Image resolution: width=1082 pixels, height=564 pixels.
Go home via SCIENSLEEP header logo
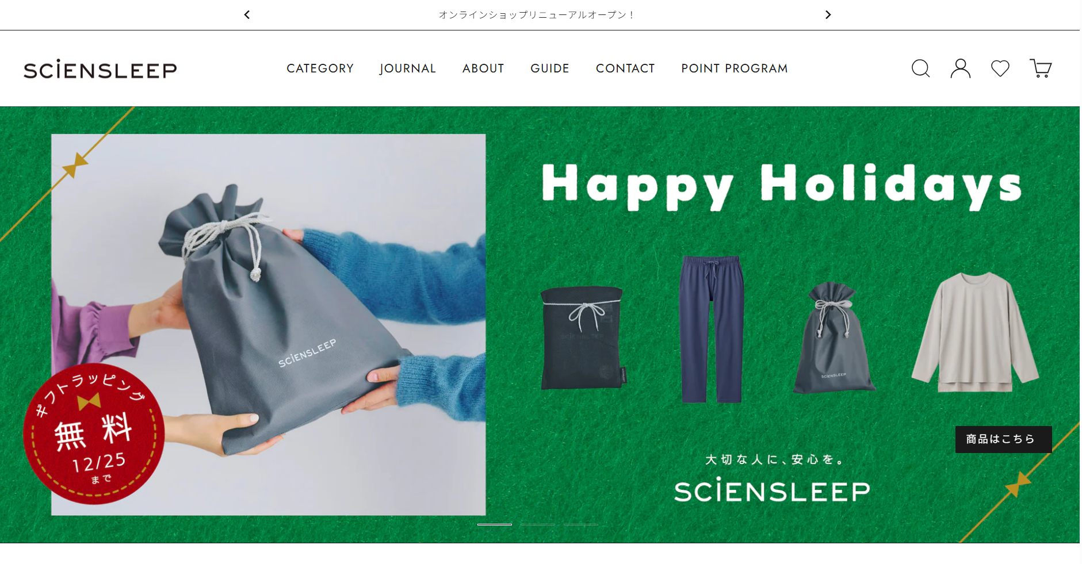click(x=100, y=69)
